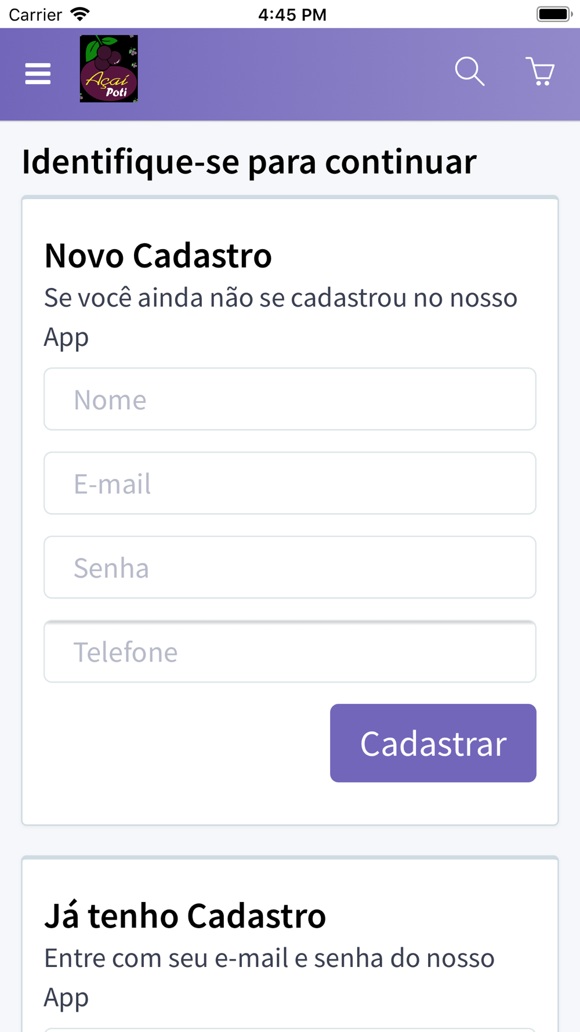Tap the 'Novo Cadastro' heading
The height and width of the screenshot is (1032, 580).
[158, 255]
